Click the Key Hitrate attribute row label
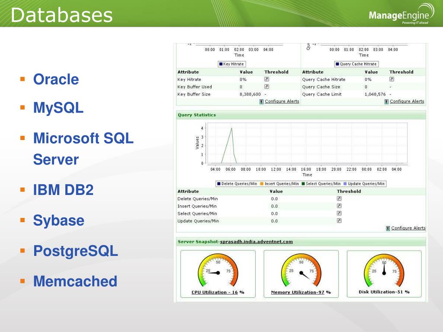 189,80
